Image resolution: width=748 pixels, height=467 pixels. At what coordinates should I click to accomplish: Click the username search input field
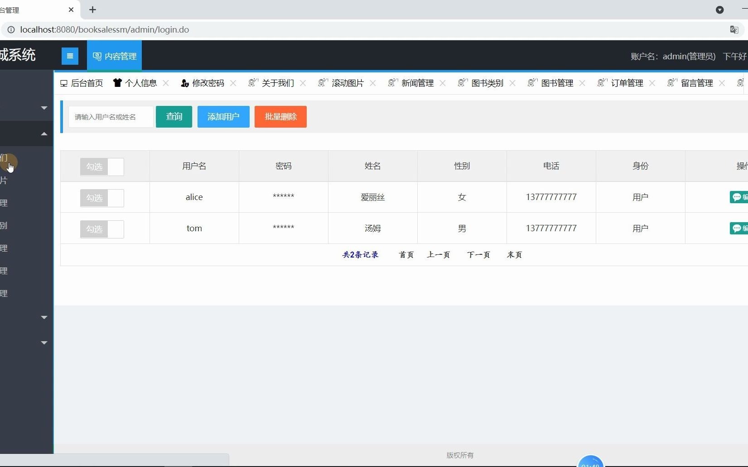tap(110, 116)
